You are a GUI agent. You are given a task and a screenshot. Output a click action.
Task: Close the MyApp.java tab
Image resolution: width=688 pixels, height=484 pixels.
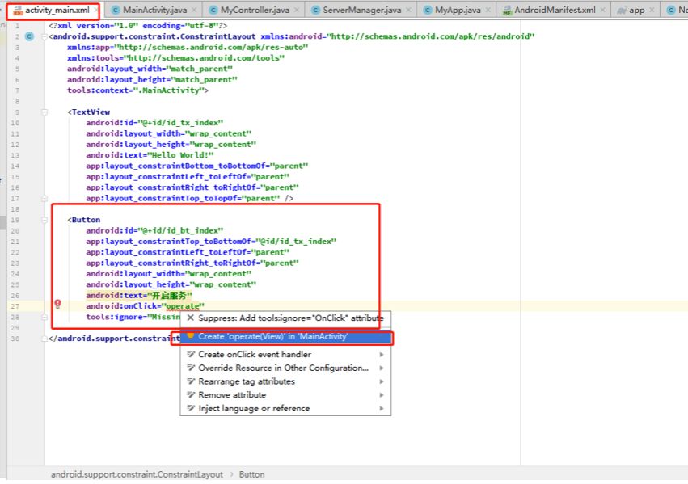(488, 10)
